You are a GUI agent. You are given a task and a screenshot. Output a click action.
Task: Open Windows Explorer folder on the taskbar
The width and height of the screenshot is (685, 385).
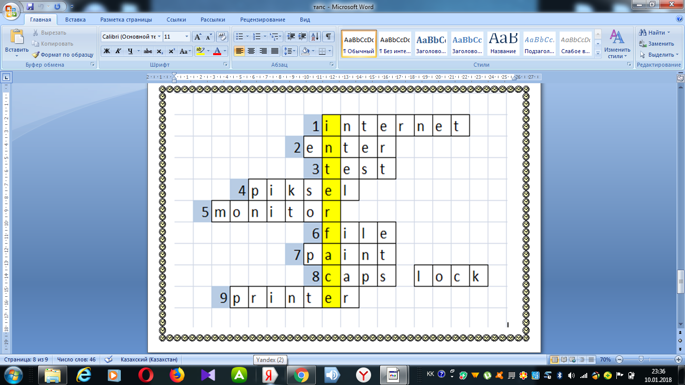[x=53, y=374]
